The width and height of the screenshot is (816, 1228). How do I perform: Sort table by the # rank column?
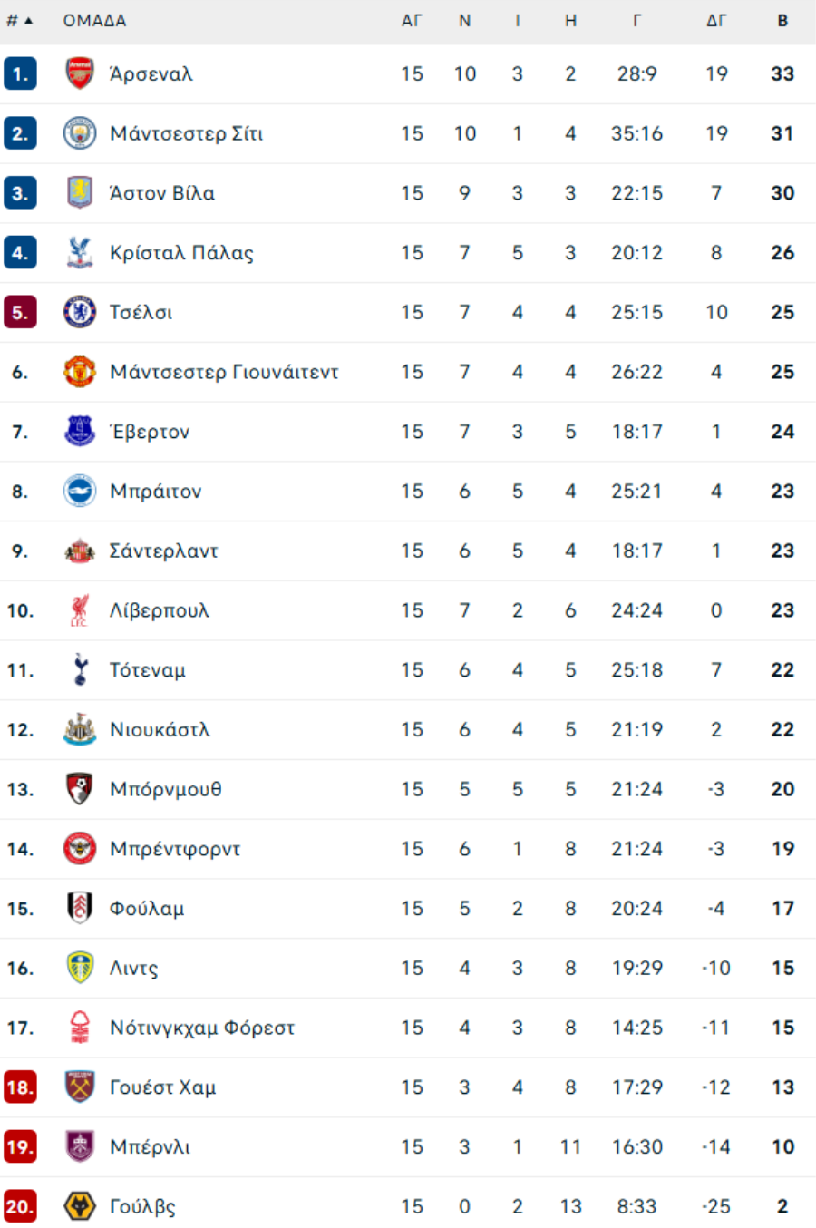(19, 20)
